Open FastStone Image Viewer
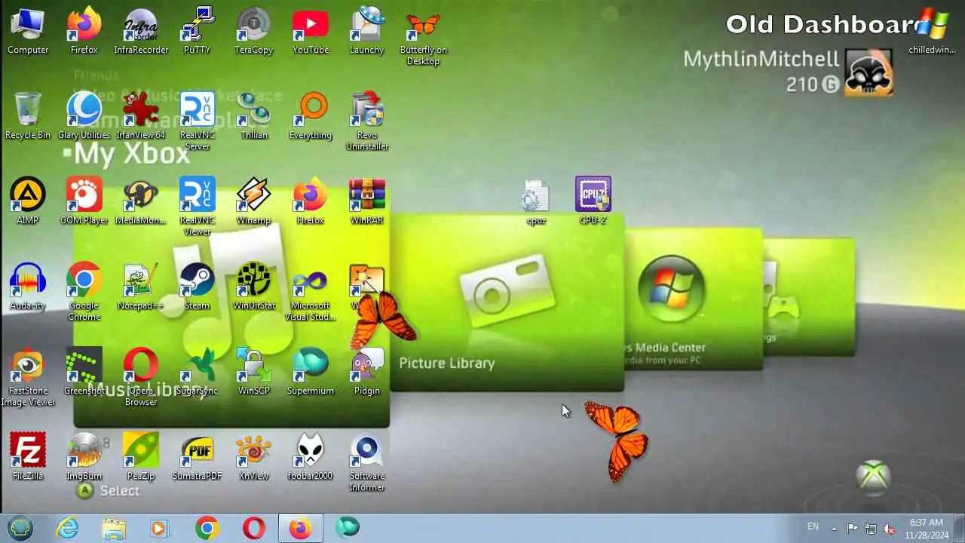Viewport: 965px width, 543px height. click(28, 378)
